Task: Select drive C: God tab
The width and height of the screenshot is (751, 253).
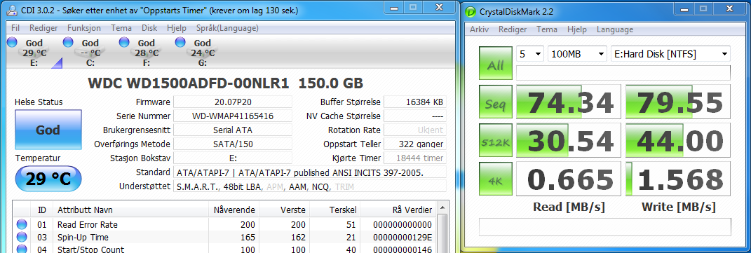Action: coord(90,53)
